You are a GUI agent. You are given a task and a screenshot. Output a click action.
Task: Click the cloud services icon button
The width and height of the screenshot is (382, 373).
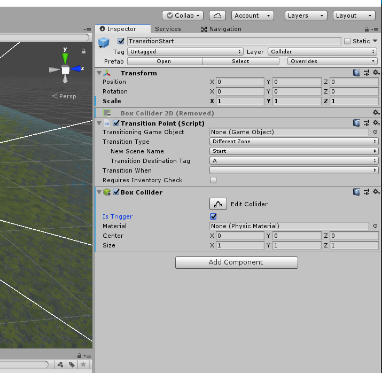pyautogui.click(x=217, y=15)
